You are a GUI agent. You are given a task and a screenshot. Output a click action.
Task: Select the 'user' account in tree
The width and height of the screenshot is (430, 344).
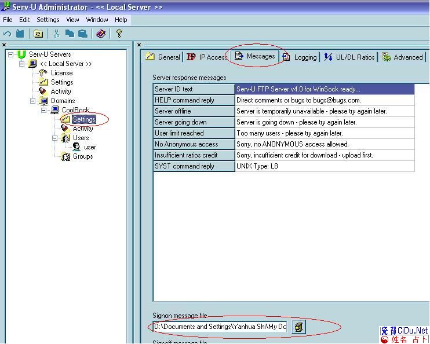coord(90,147)
